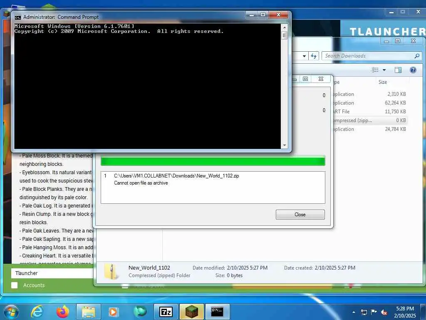The image size is (426, 320).
Task: Open Action Center flag icon in tray
Action: point(374,312)
